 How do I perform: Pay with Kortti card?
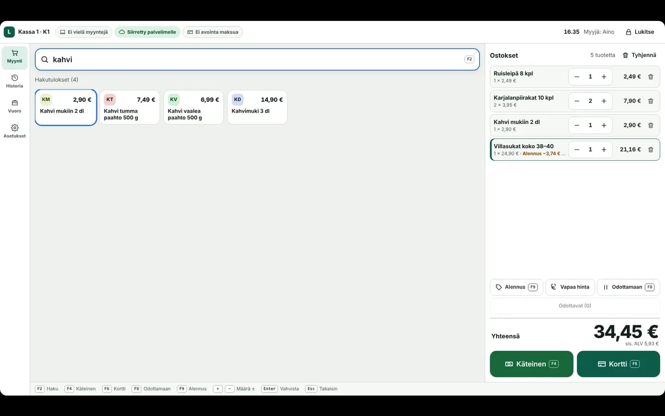618,364
